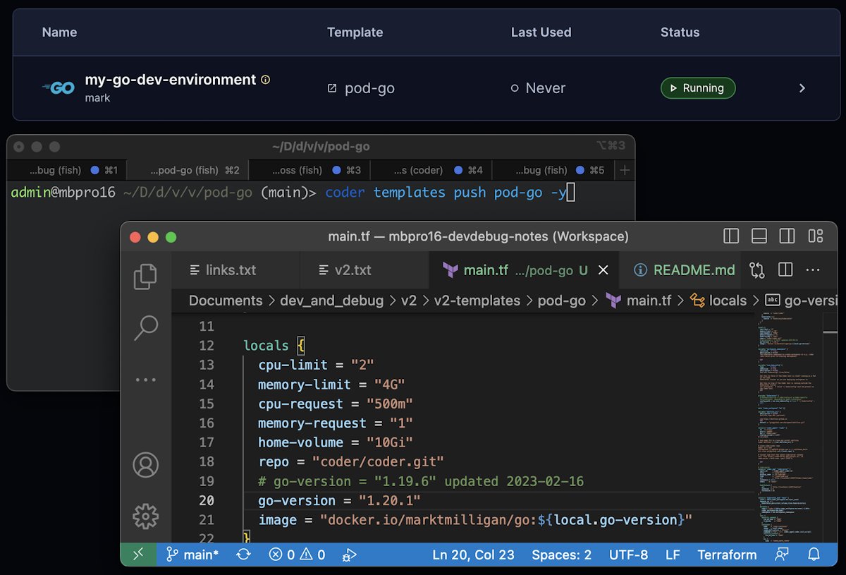Toggle the secondary side bar visibility
Image resolution: width=846 pixels, height=575 pixels.
pos(787,236)
